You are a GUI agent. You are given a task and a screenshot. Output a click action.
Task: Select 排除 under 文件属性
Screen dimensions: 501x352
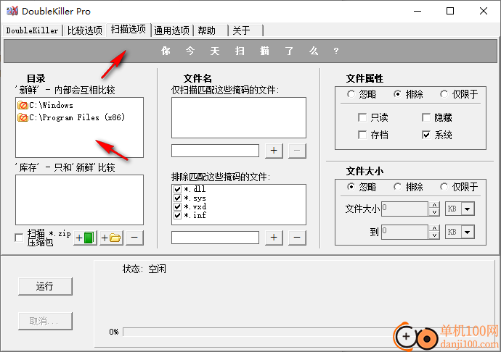(x=397, y=94)
